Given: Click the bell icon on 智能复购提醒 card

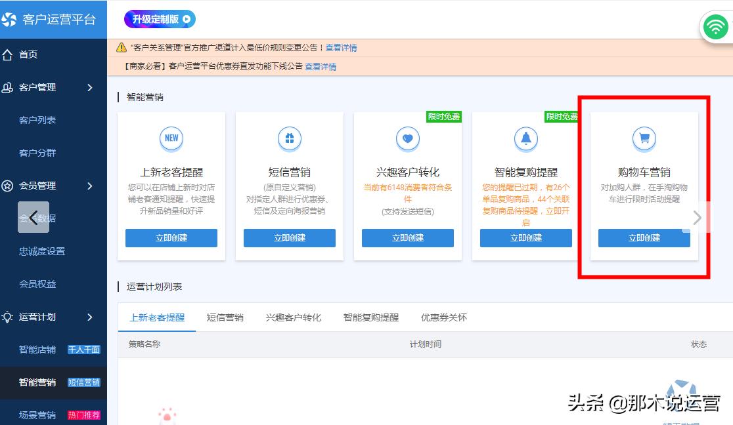Looking at the screenshot, I should click(x=525, y=138).
